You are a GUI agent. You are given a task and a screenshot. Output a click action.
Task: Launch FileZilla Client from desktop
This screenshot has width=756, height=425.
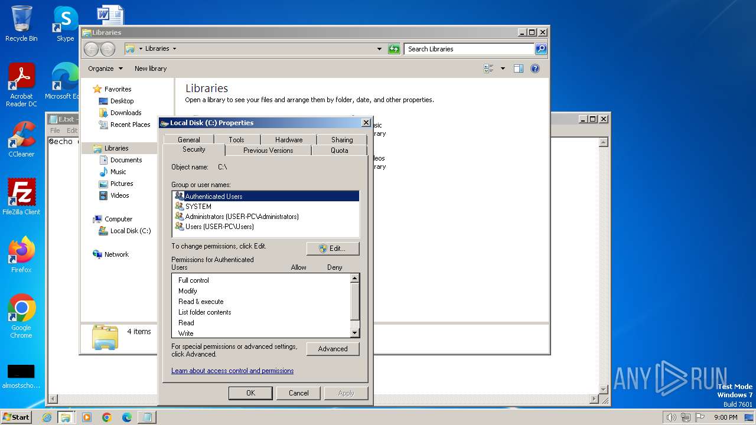(21, 197)
